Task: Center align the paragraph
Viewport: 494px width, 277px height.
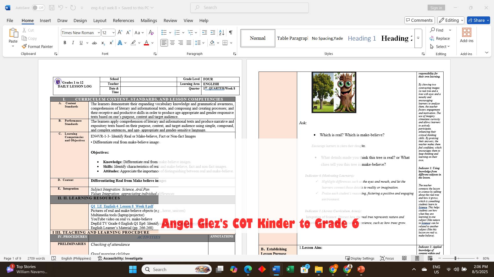Action: pos(172,43)
